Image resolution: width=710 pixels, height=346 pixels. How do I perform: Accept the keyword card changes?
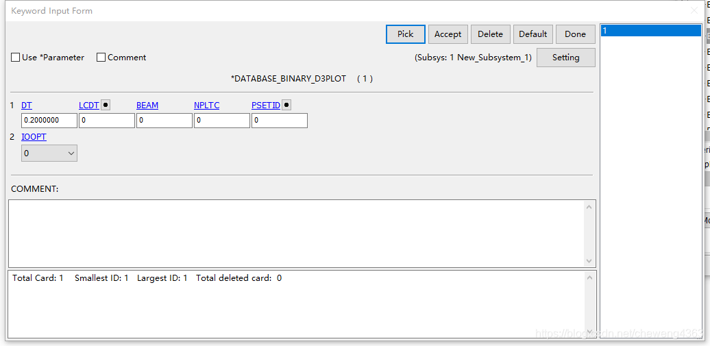[x=448, y=34]
